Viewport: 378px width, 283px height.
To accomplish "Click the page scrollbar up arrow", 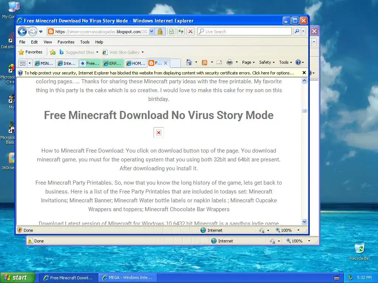I will point(304,81).
